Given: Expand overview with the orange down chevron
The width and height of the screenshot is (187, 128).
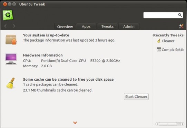Looking at the screenshot, I should tap(75, 123).
